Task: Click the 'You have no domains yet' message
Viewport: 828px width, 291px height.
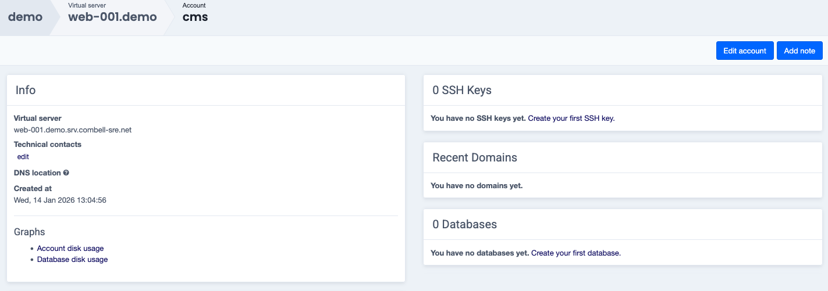Action: pyautogui.click(x=477, y=186)
